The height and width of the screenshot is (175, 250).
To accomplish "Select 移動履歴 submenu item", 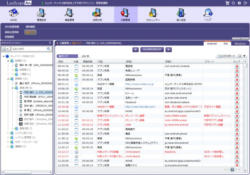I will point(9,37).
